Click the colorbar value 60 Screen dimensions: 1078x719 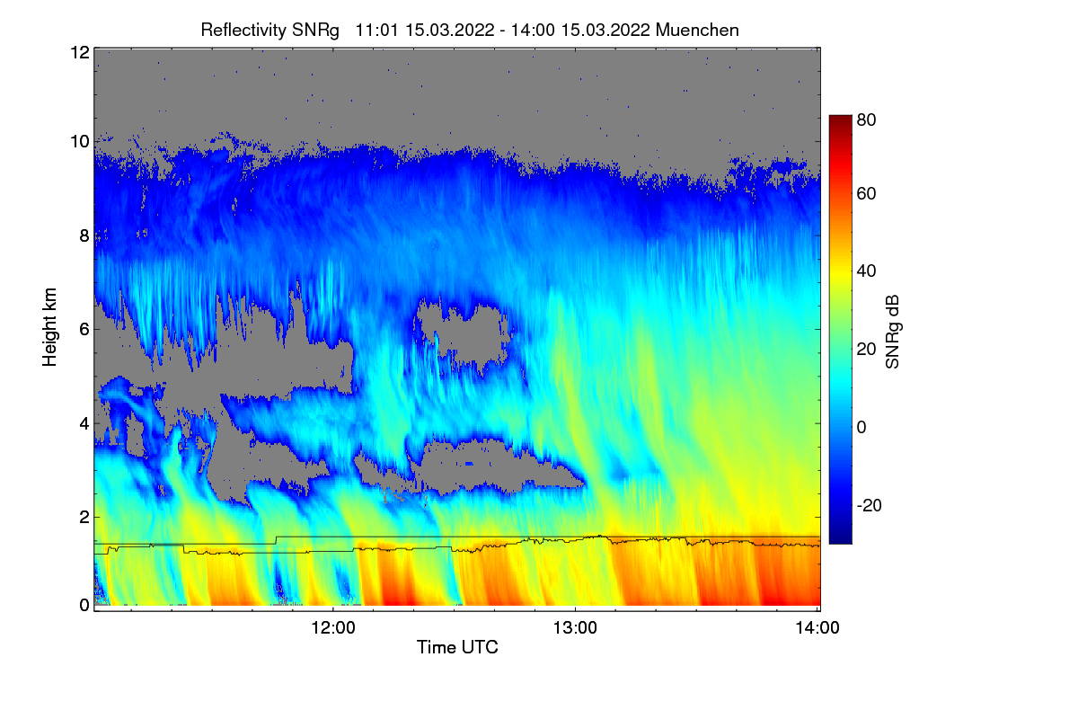(866, 193)
